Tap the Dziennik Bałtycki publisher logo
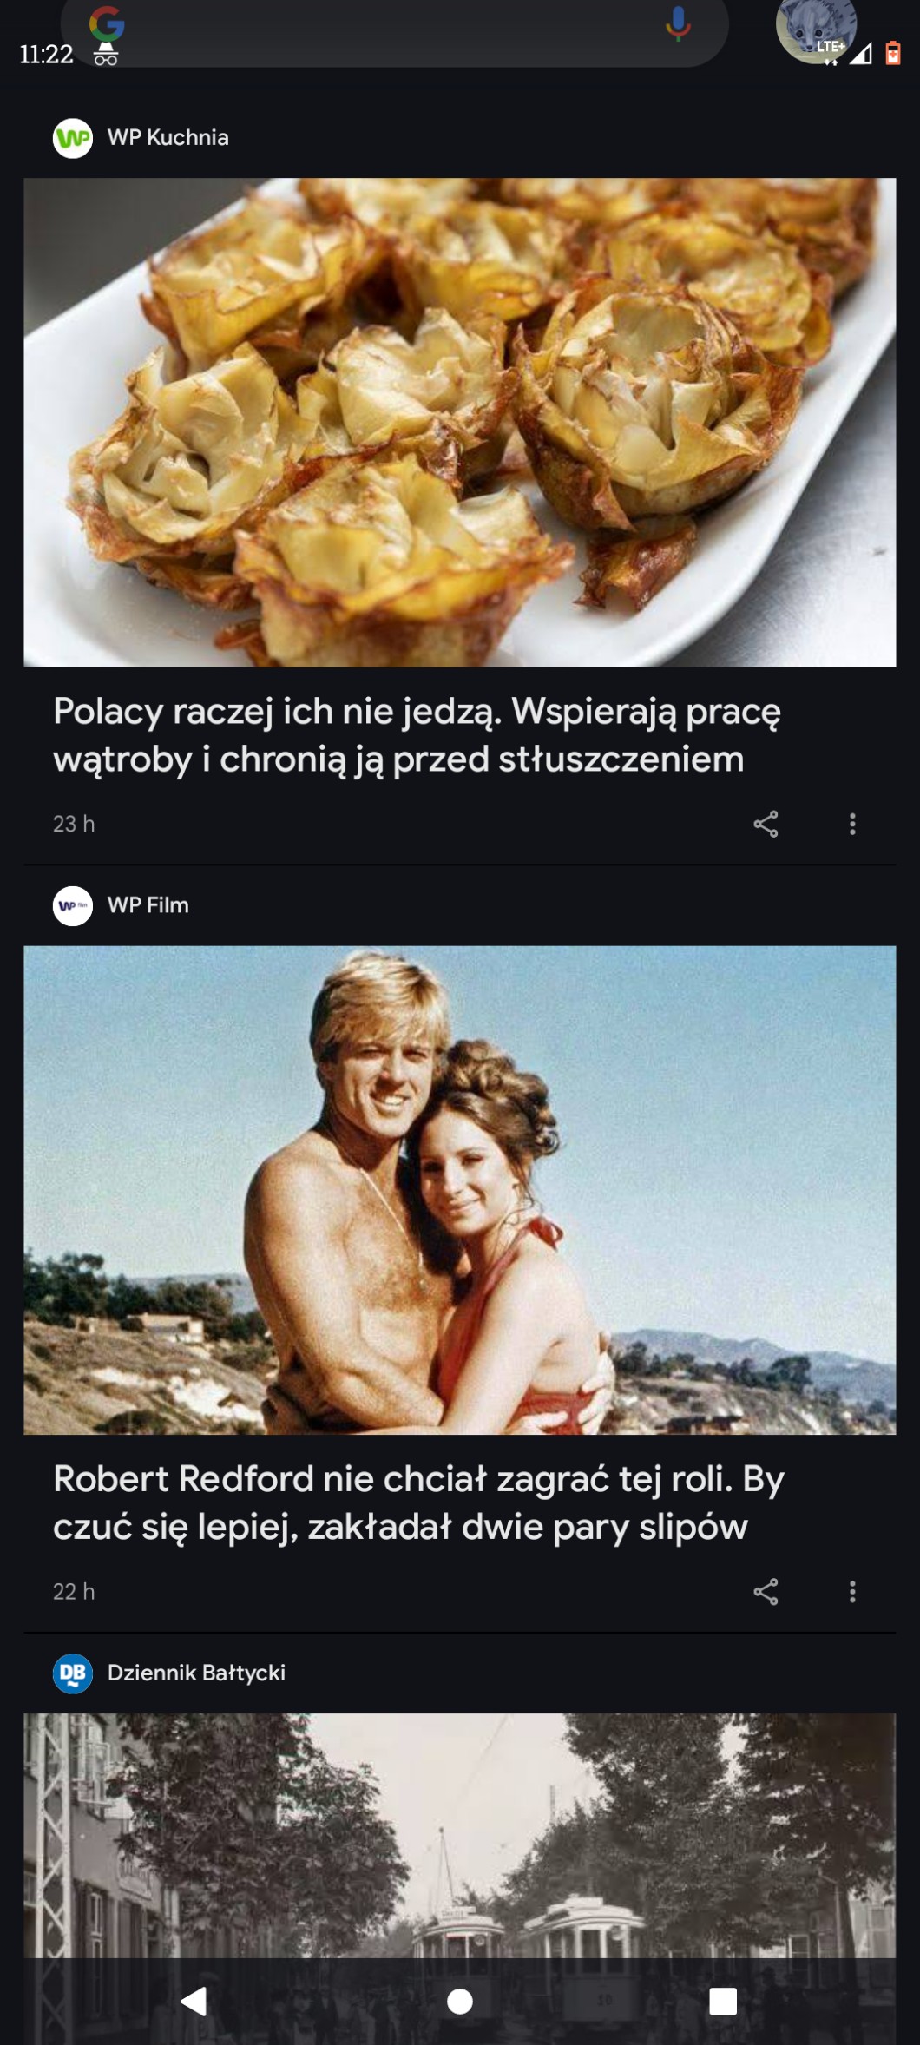The image size is (920, 2045). 73,1673
